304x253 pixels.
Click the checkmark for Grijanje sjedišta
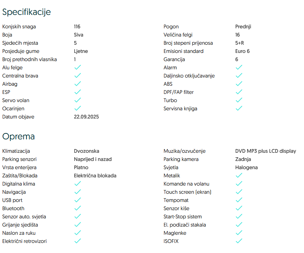tap(78, 225)
